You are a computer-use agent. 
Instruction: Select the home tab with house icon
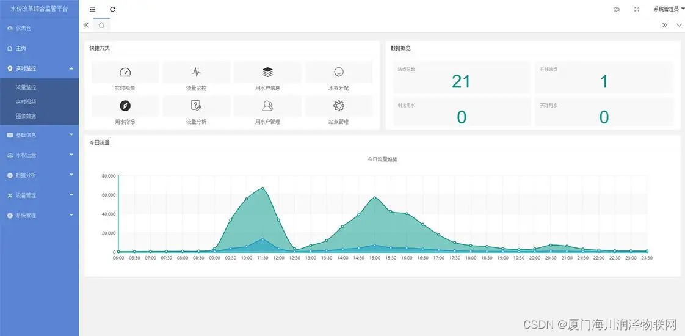point(101,25)
